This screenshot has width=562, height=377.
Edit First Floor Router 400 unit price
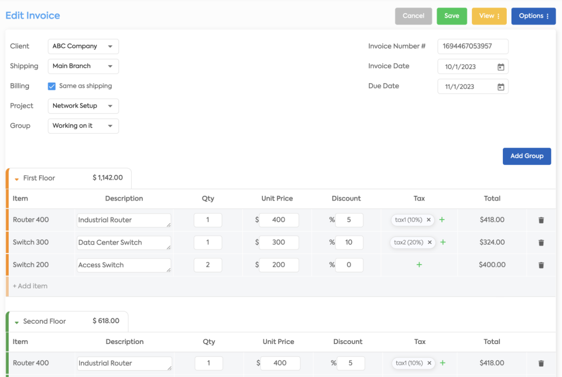[279, 220]
